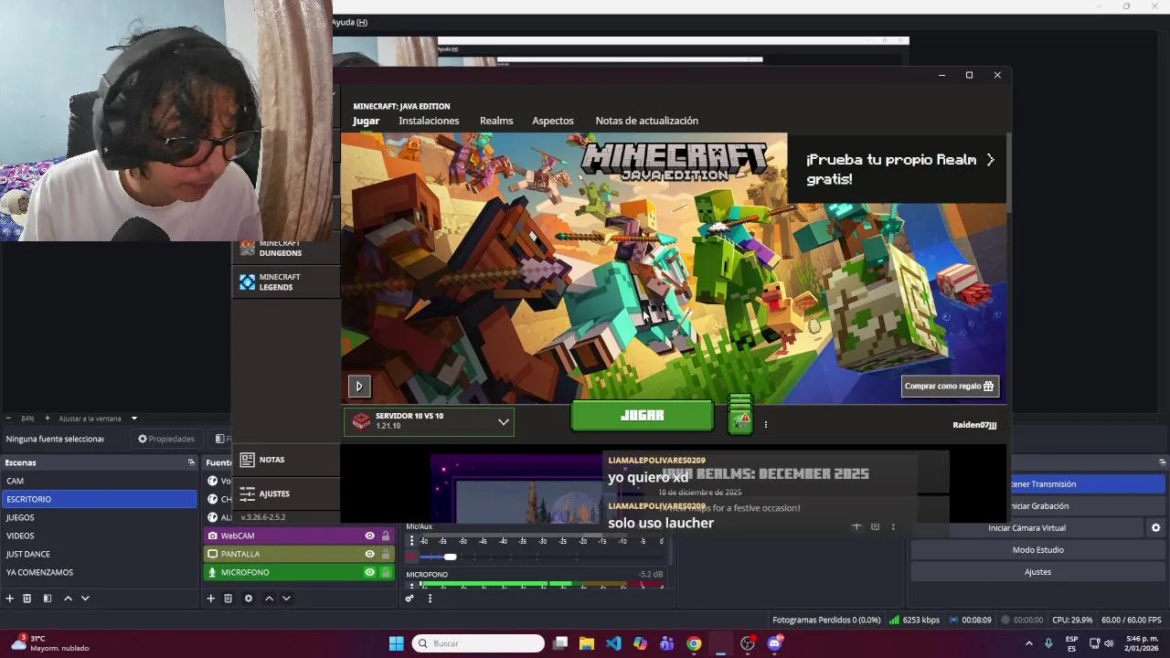Open the Ayuda menu in OBS
The width and height of the screenshot is (1170, 658).
pos(349,22)
